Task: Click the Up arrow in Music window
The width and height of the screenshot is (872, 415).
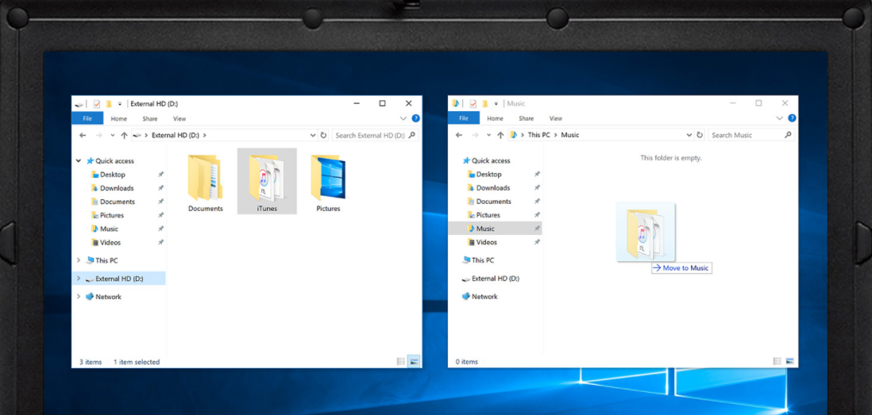Action: point(500,135)
